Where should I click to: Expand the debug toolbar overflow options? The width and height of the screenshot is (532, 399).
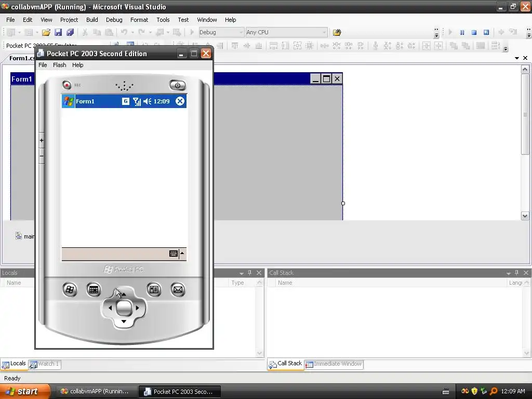[x=436, y=33]
